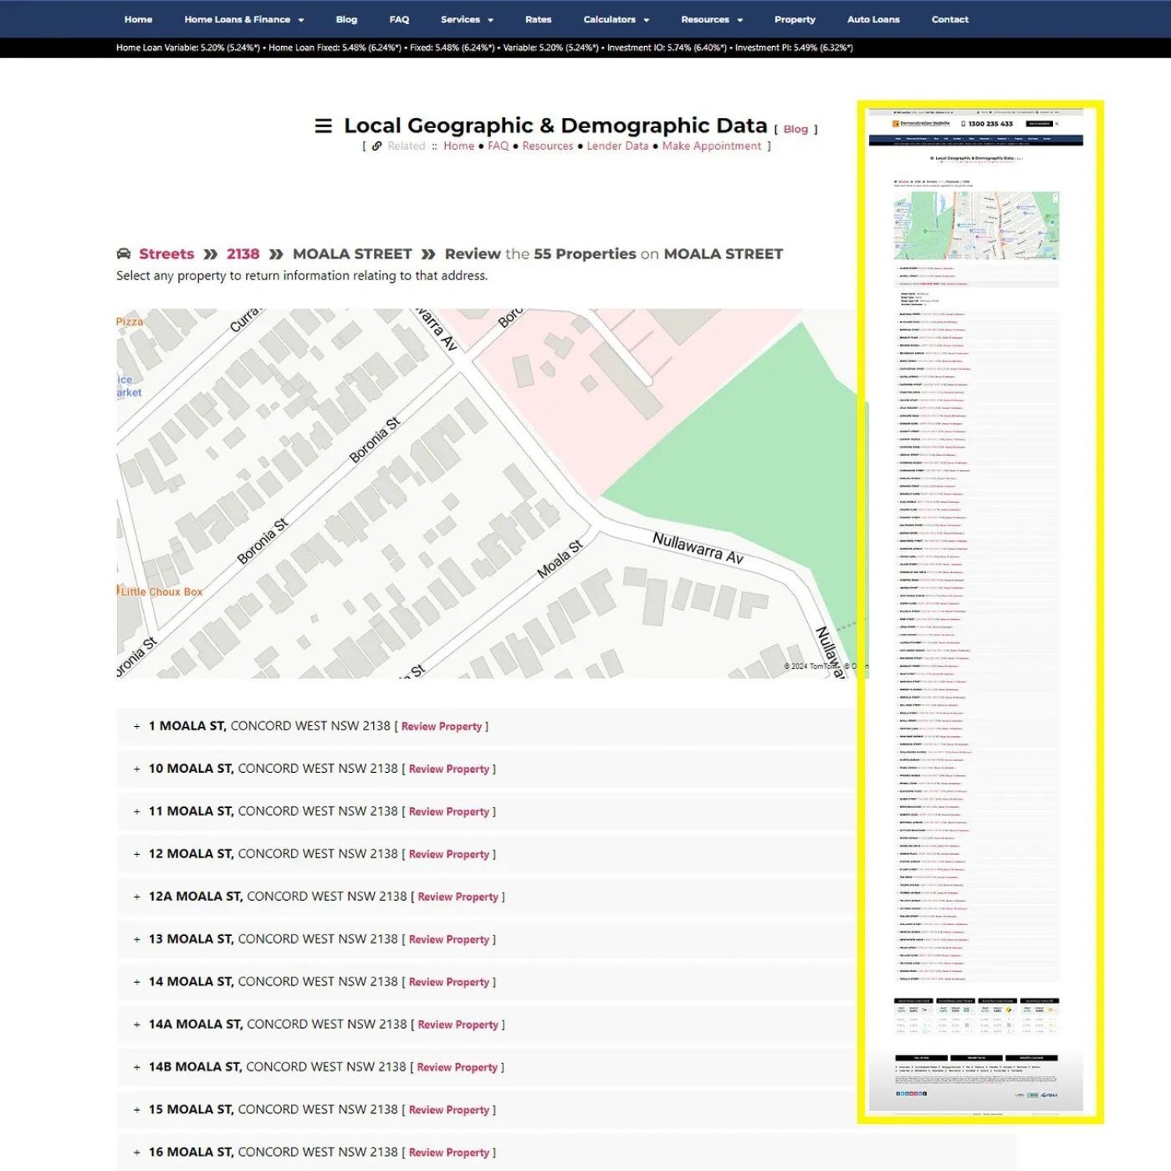Expand the Calculators dropdown
The height and width of the screenshot is (1171, 1171).
pos(616,20)
